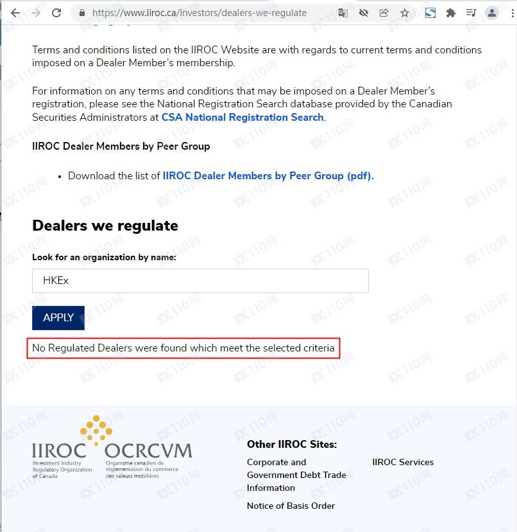This screenshot has width=517, height=532.
Task: View site security lock information
Action: click(x=81, y=13)
